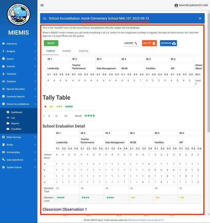Click the Budgets dollar icon

coord(3,51)
